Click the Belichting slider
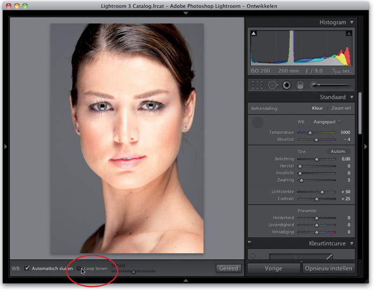 316,159
